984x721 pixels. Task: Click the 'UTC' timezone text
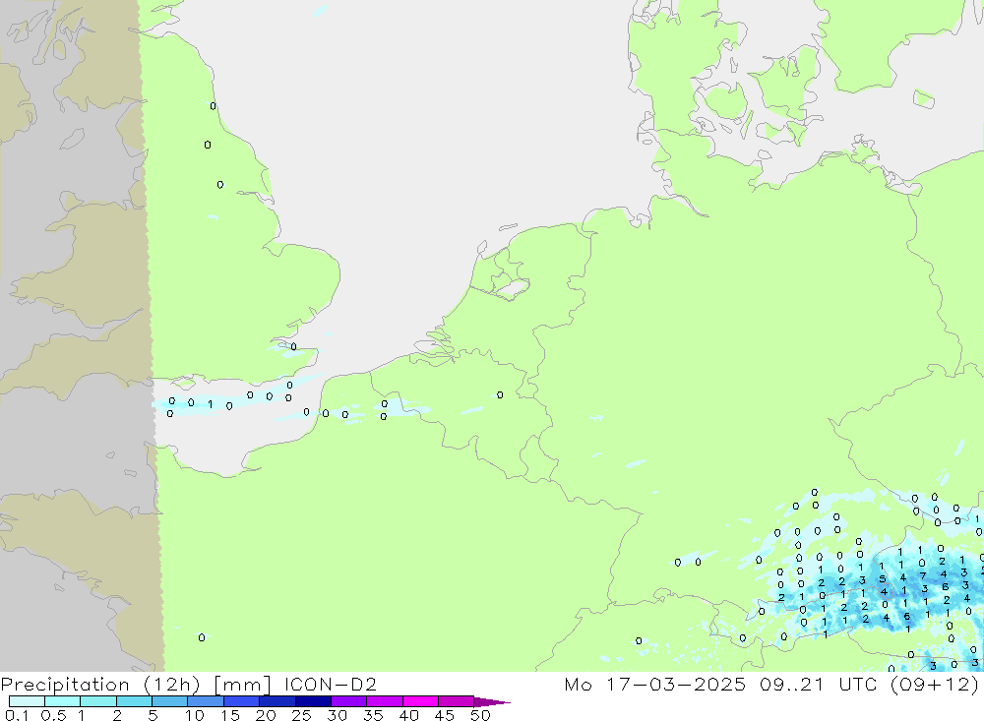(858, 684)
